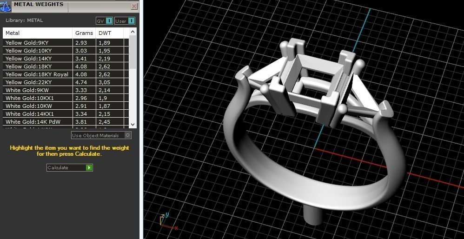Select the Yellow Gold:18KY Royal row

click(x=66, y=74)
